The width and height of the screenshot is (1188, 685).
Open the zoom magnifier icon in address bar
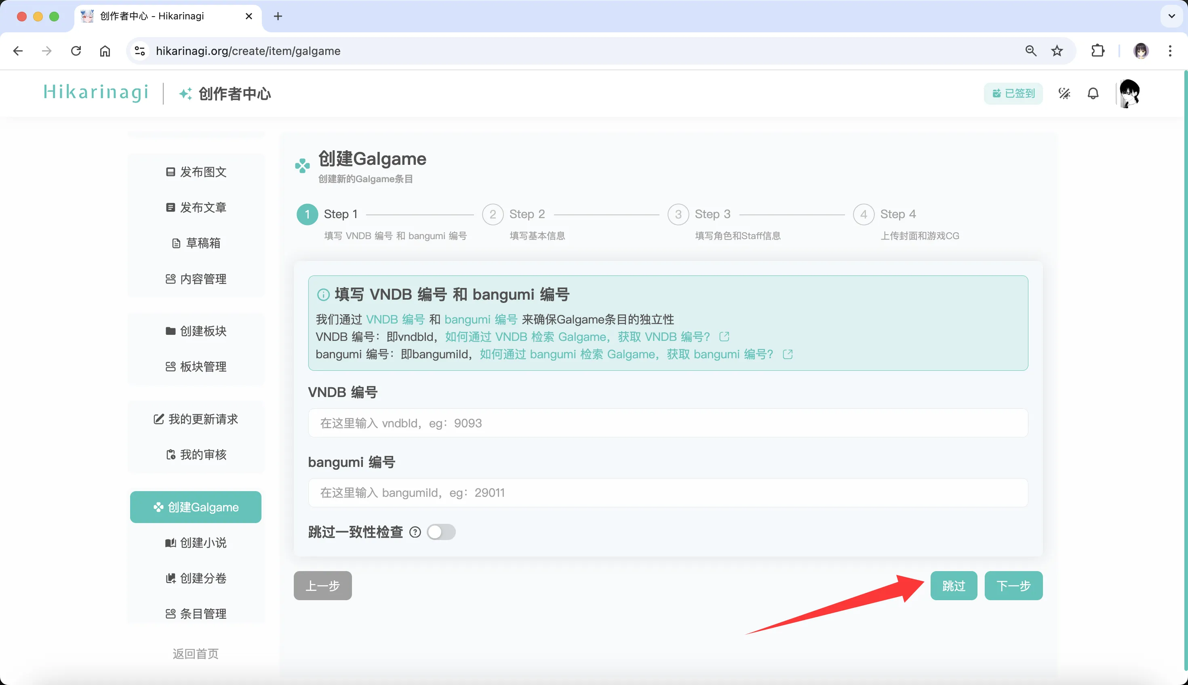click(1031, 51)
